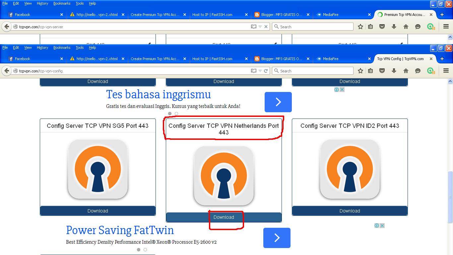The height and width of the screenshot is (255, 453).
Task: Open the Hello chat icon in the front window
Action: (x=418, y=71)
